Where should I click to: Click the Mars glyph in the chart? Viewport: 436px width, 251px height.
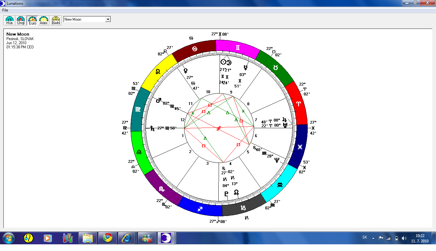(159, 101)
